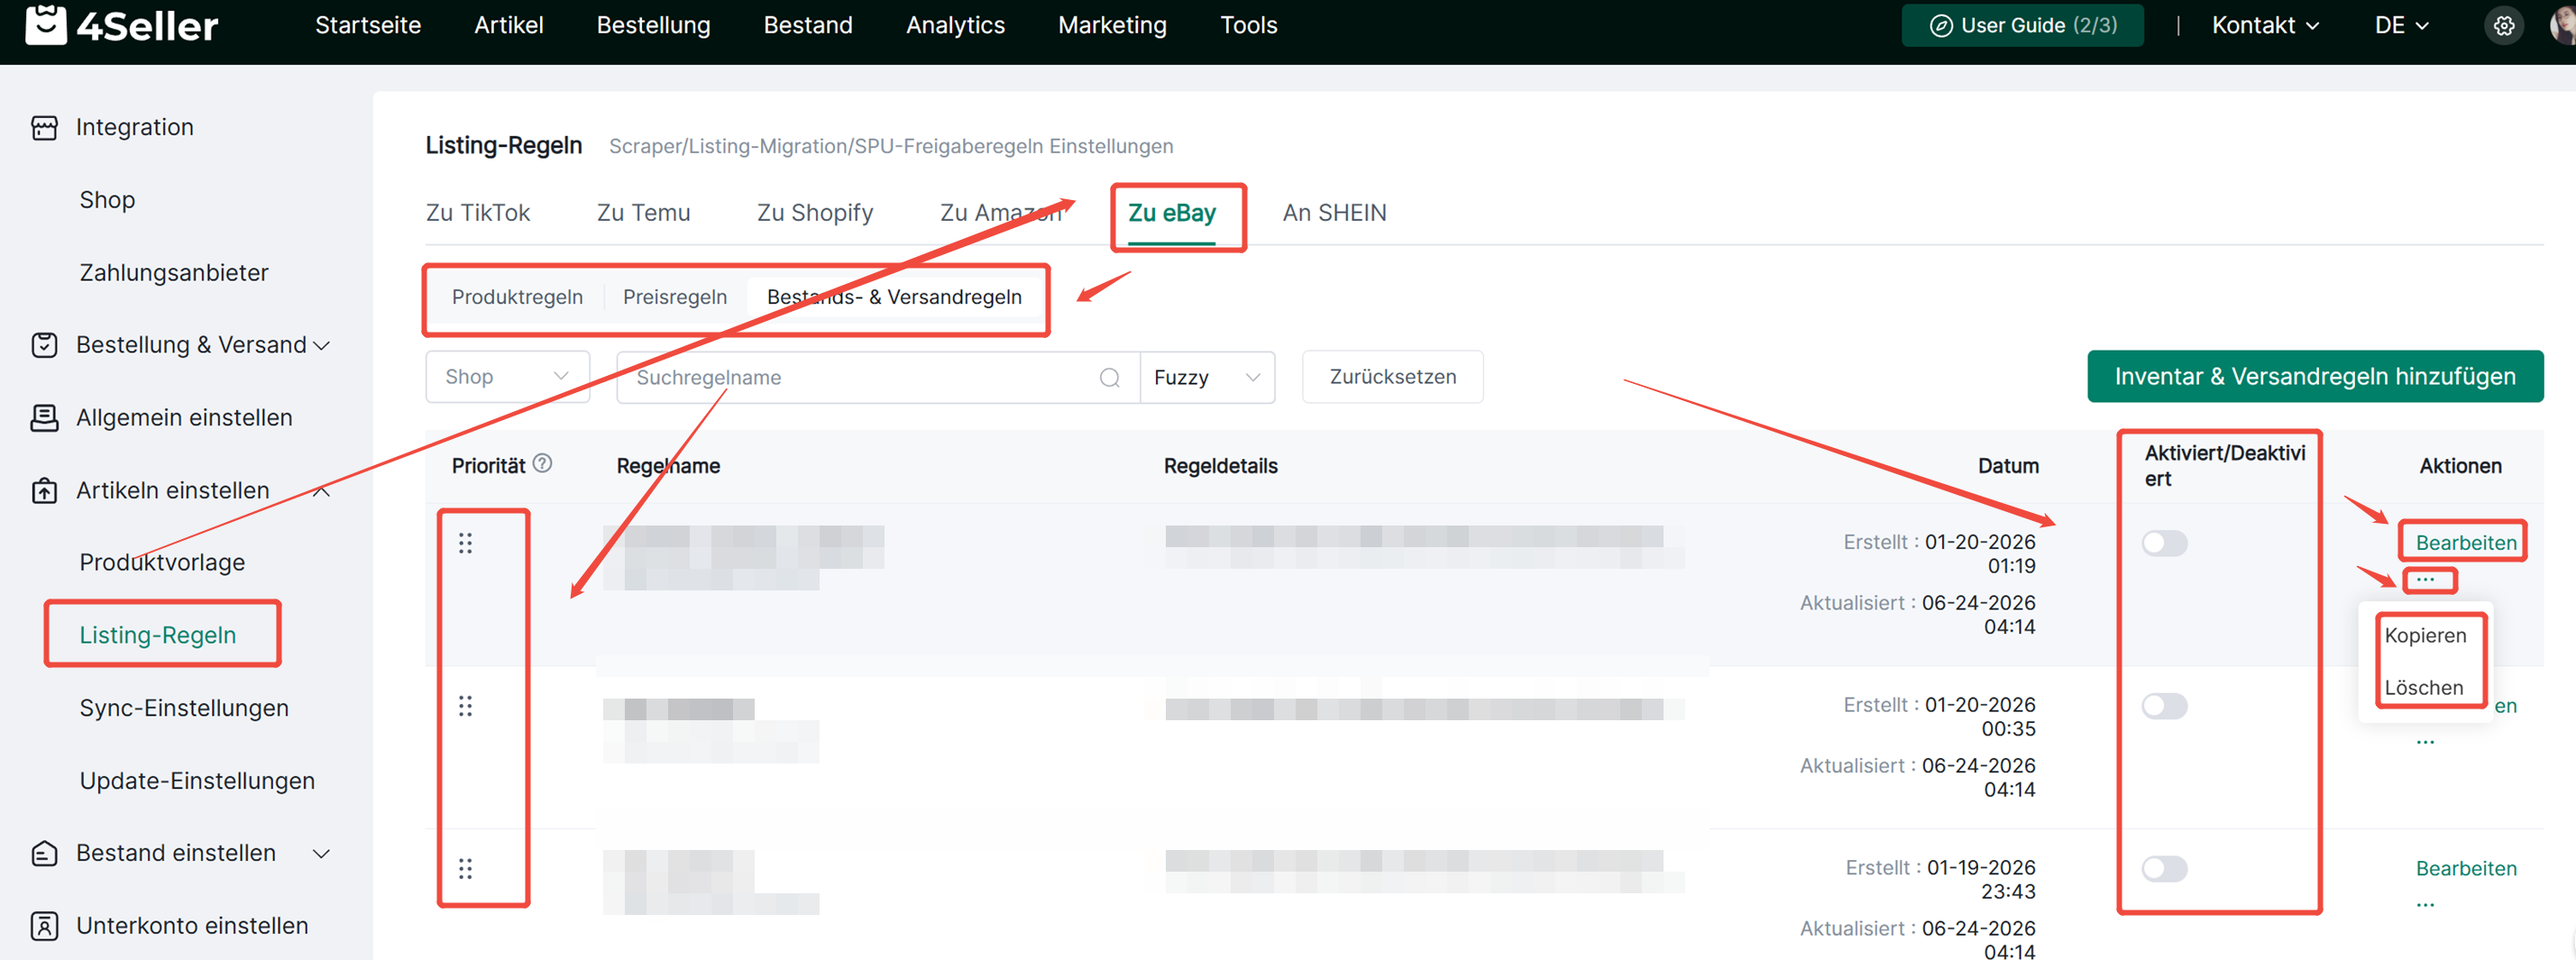
Task: Click the user avatar in the header
Action: click(x=2563, y=26)
